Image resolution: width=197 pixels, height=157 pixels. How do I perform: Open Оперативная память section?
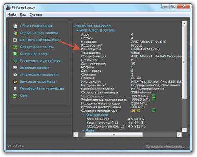37,47
